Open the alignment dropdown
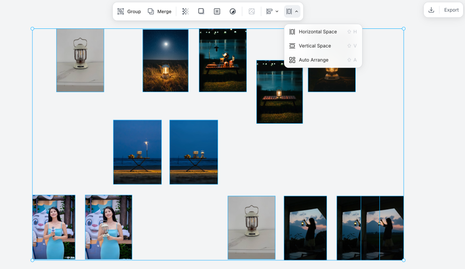 pyautogui.click(x=272, y=11)
